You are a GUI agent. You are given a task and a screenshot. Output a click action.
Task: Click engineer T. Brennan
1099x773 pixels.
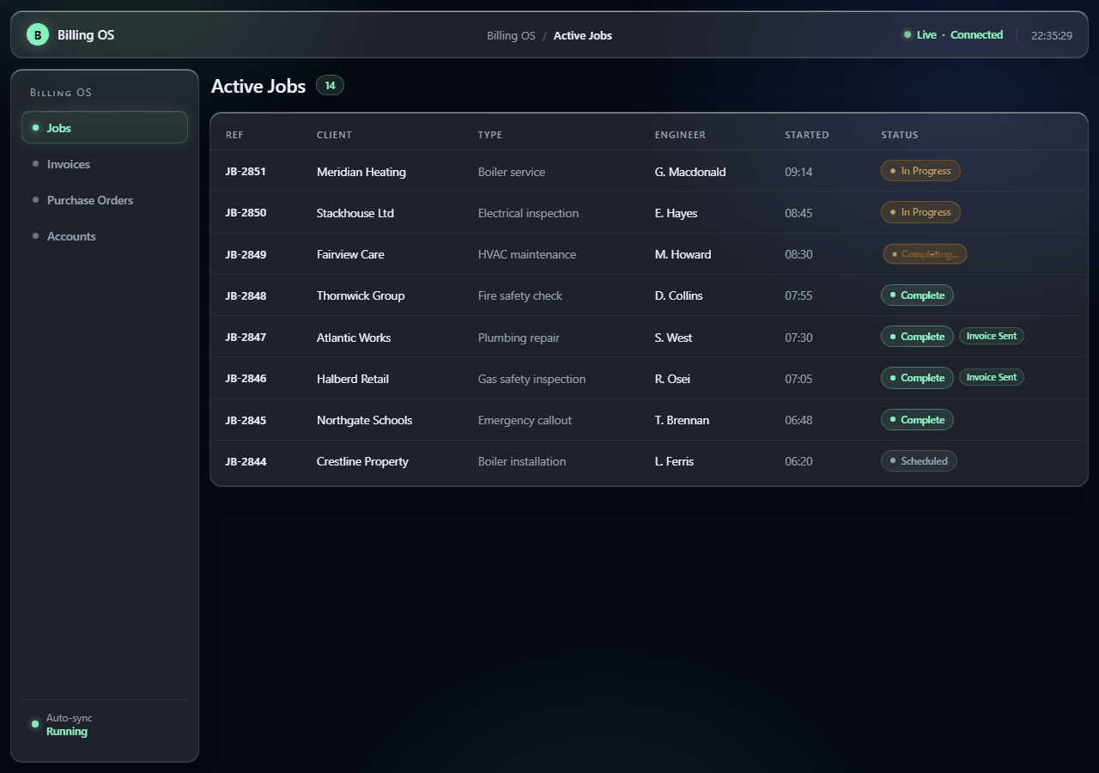click(683, 420)
